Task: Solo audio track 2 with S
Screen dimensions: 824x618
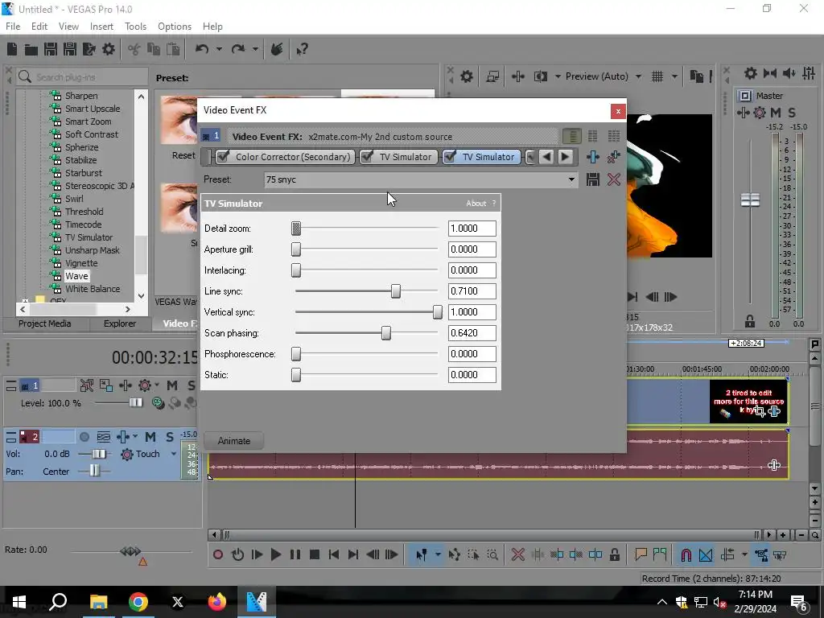Action: 170,437
